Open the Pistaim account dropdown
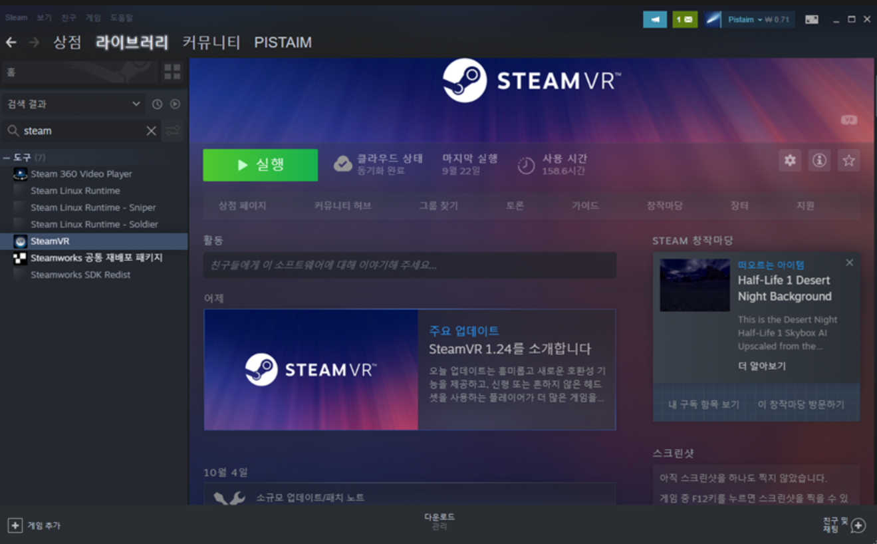The width and height of the screenshot is (877, 544). click(749, 19)
